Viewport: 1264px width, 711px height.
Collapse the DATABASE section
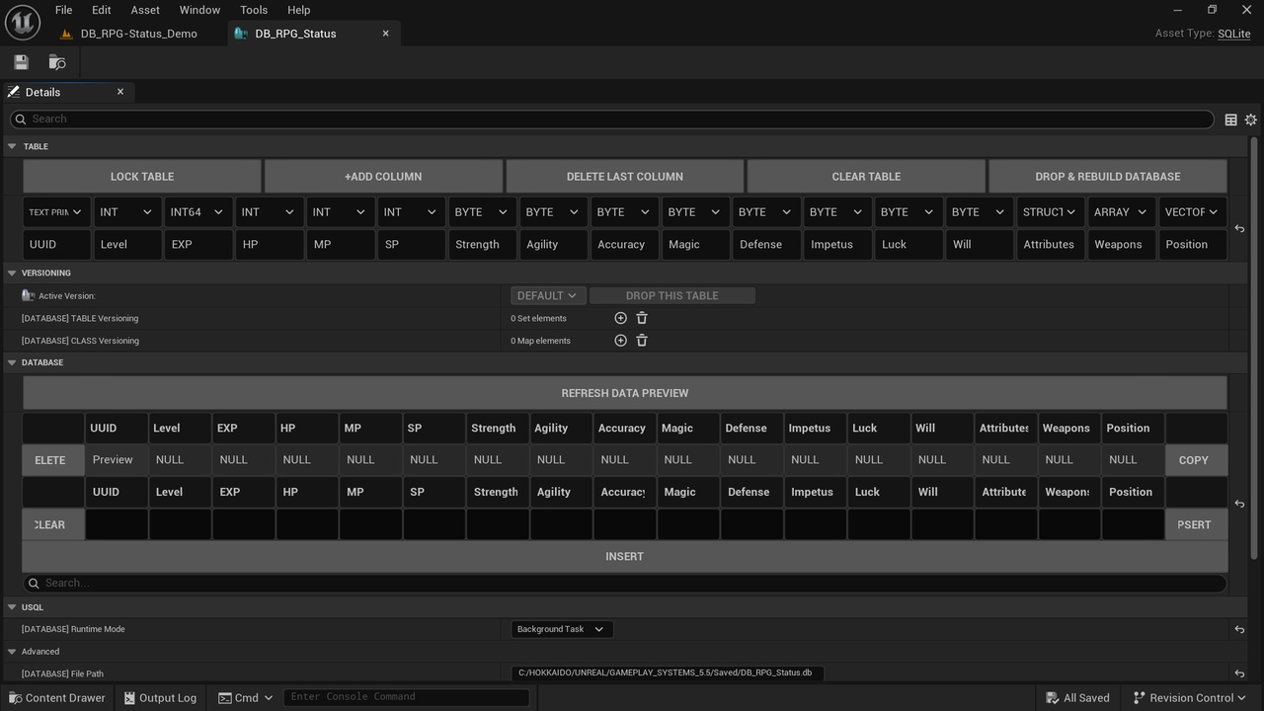click(x=12, y=362)
